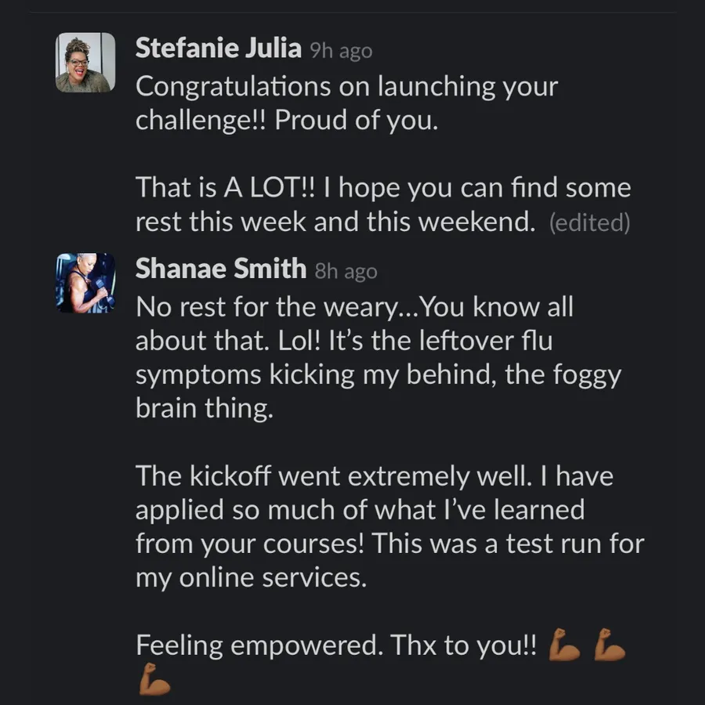Click the That is A LOT paragraph
Viewport: 705px width, 705px height.
point(383,204)
